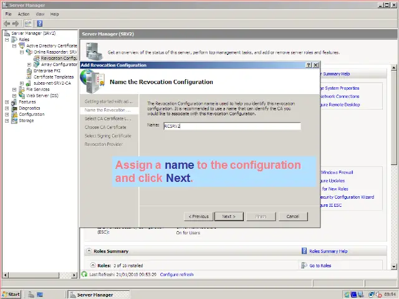Click the Roles Summary Help icon

pos(304,251)
